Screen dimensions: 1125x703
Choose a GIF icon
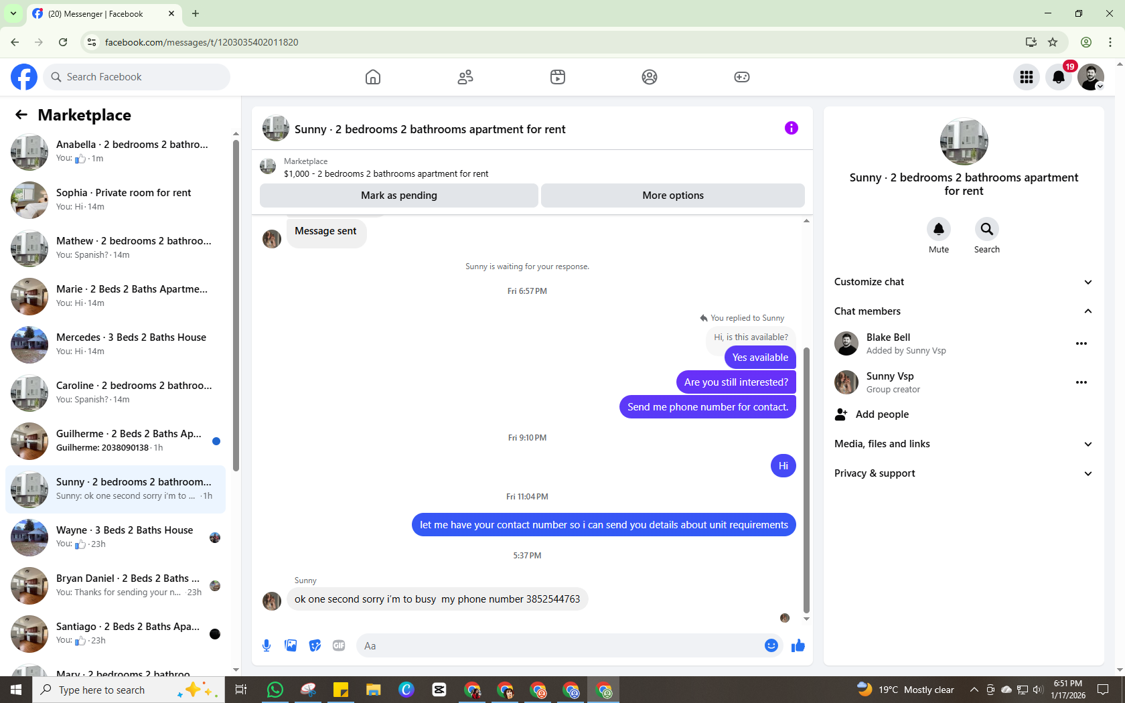tap(339, 645)
